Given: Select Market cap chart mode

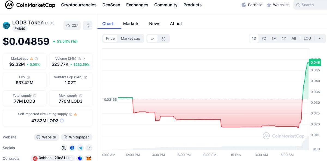Looking at the screenshot, I should tap(131, 39).
